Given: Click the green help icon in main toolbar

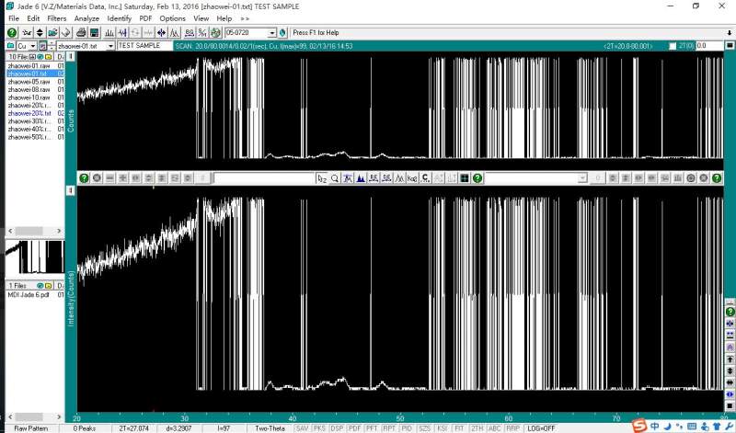Looking at the screenshot, I should 12,33.
